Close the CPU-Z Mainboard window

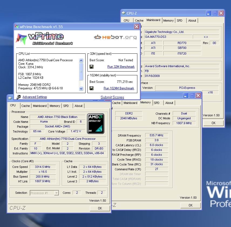pyautogui.click(x=221, y=13)
